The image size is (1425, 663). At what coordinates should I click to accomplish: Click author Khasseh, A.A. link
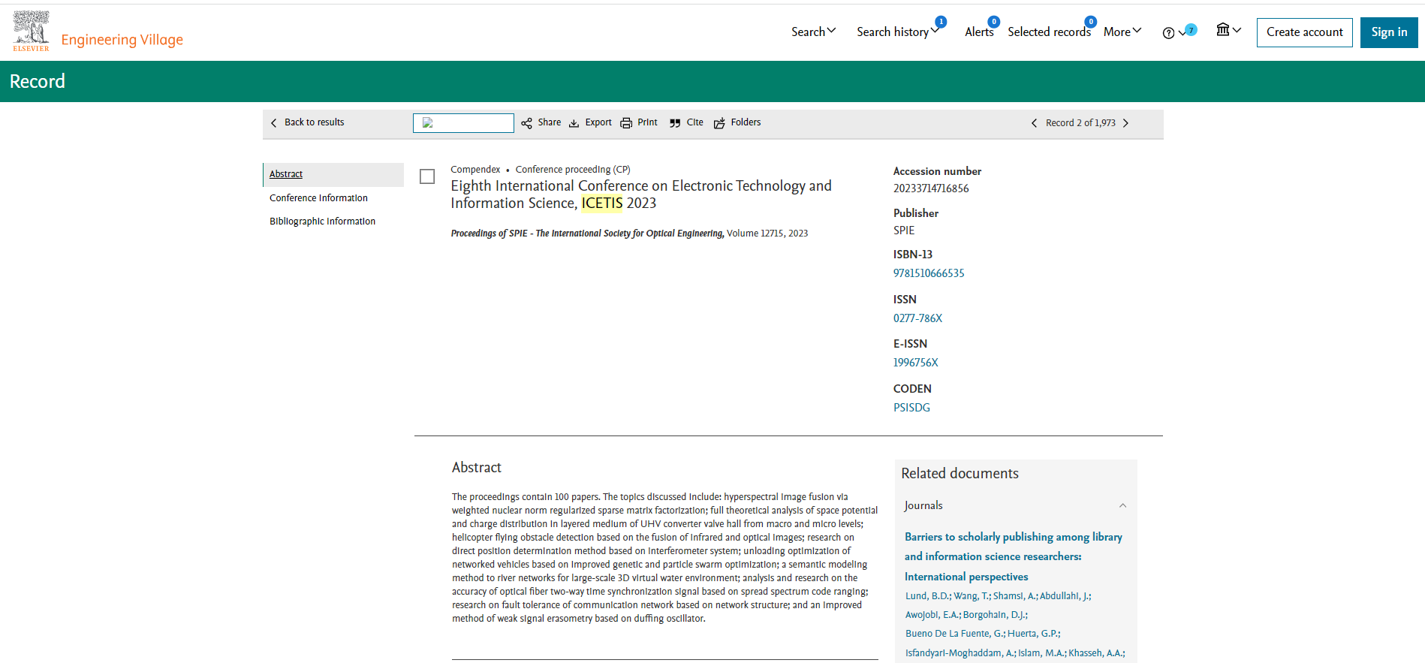click(1097, 653)
